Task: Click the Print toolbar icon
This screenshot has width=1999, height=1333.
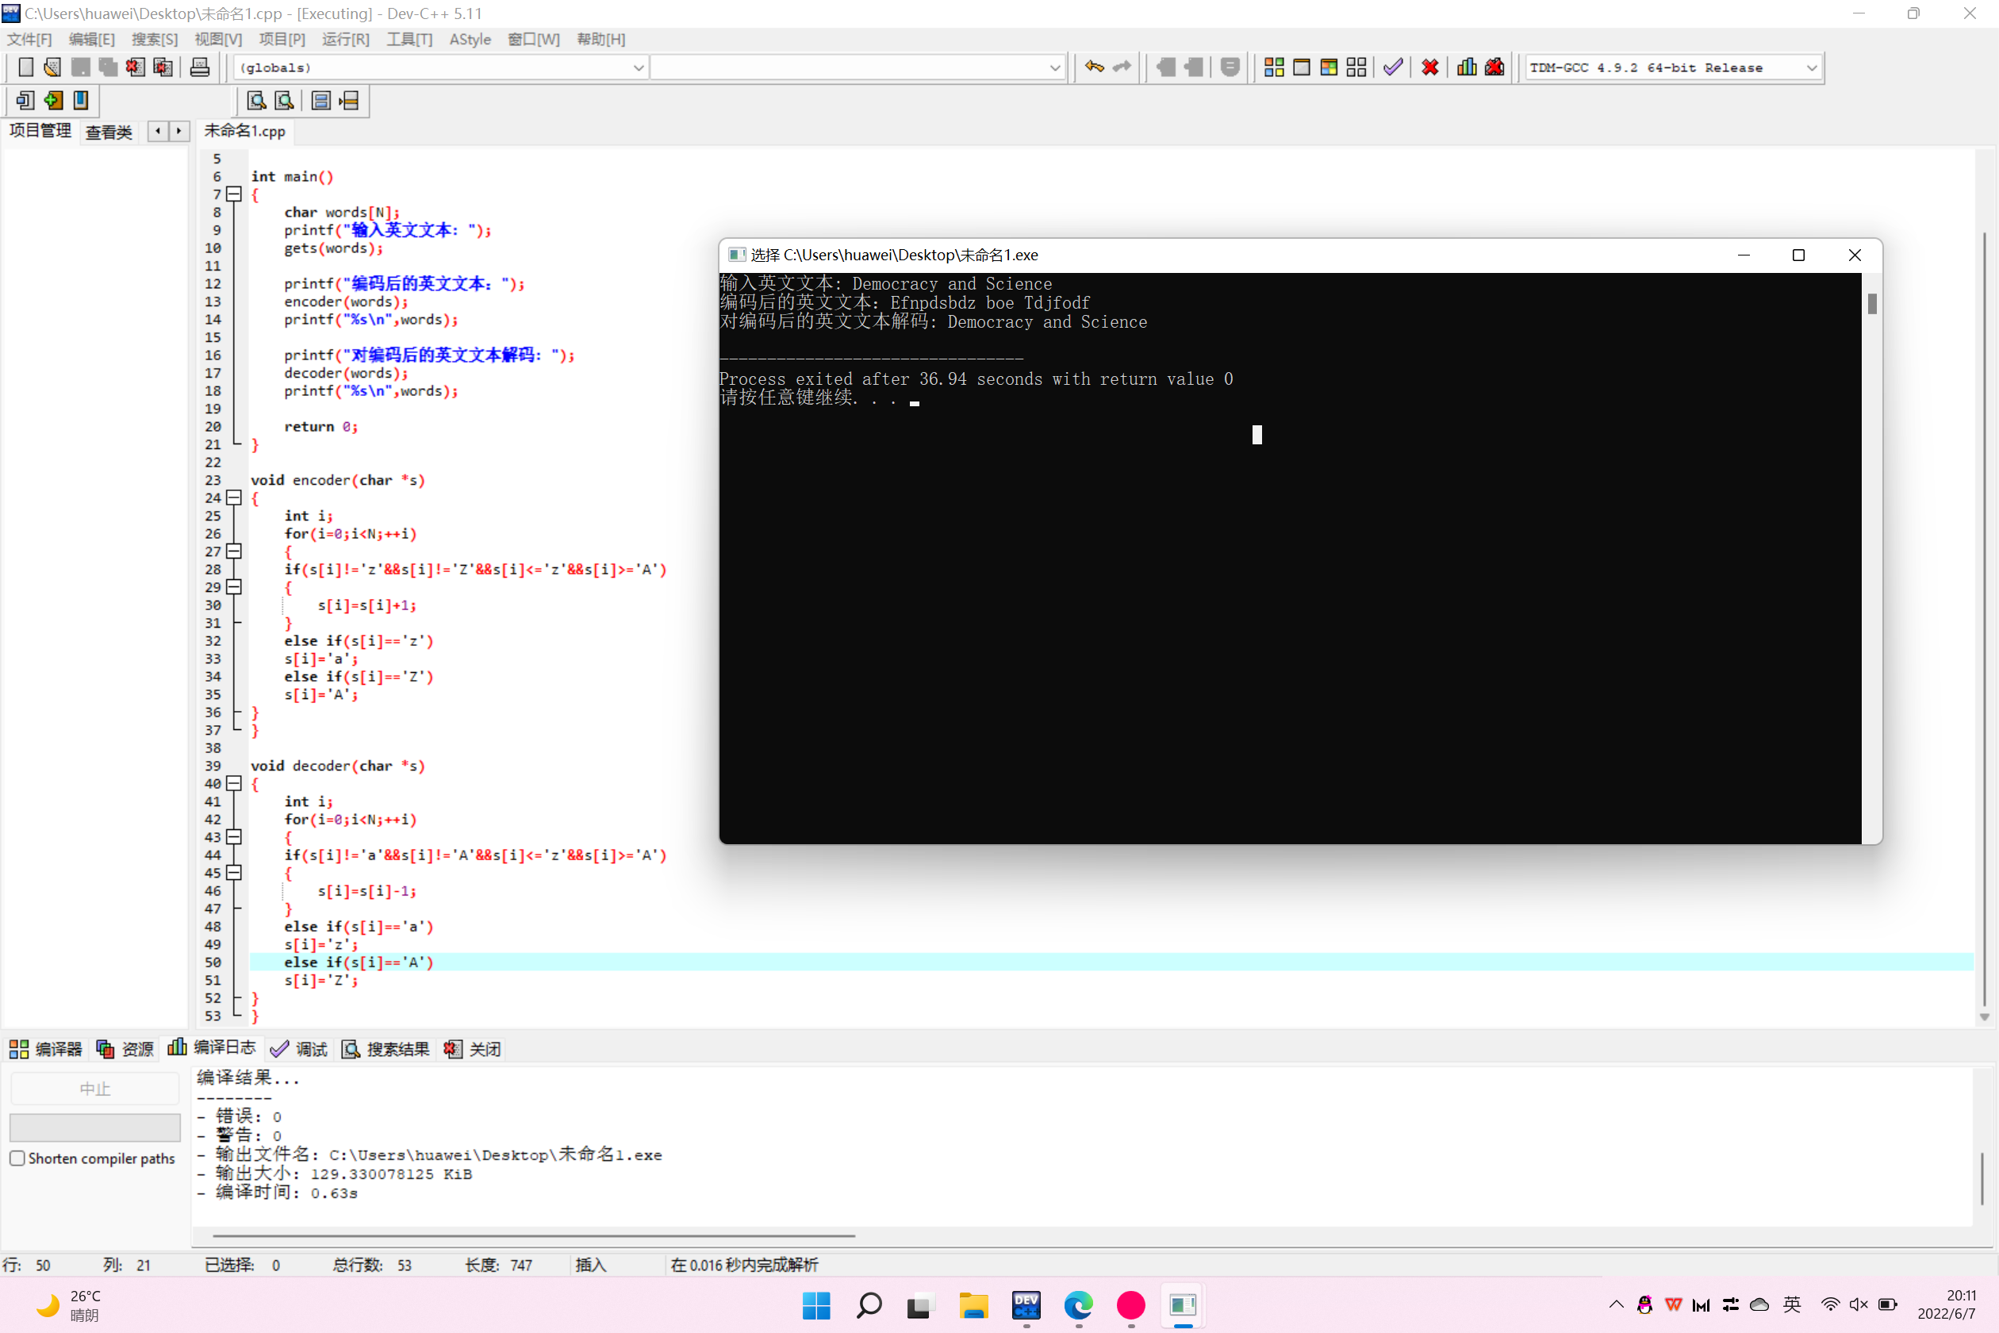Action: click(x=200, y=67)
